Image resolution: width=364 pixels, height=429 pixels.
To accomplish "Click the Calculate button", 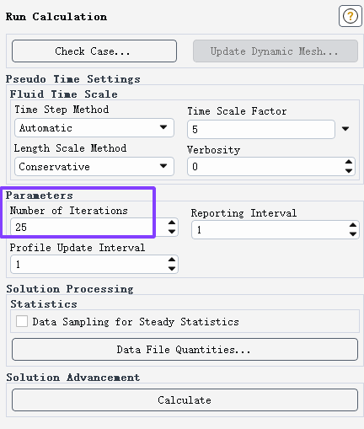I will [185, 400].
